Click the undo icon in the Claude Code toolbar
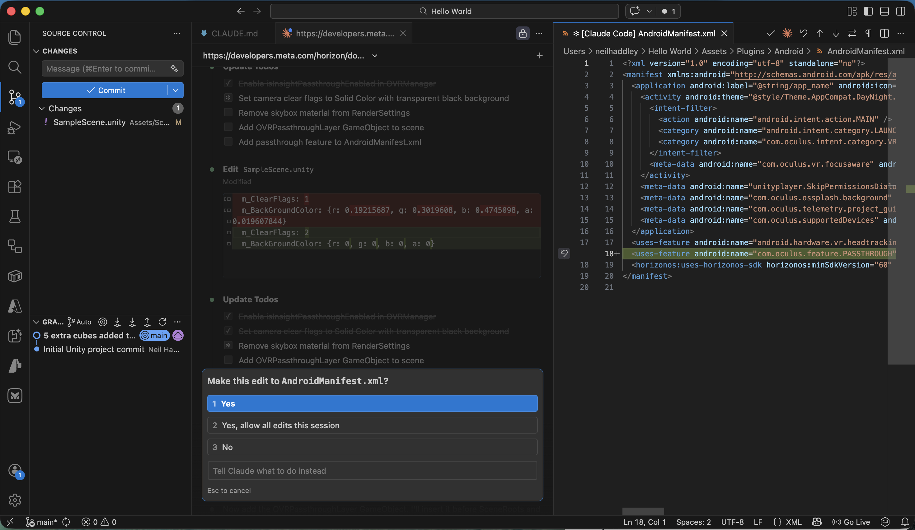 (x=804, y=33)
